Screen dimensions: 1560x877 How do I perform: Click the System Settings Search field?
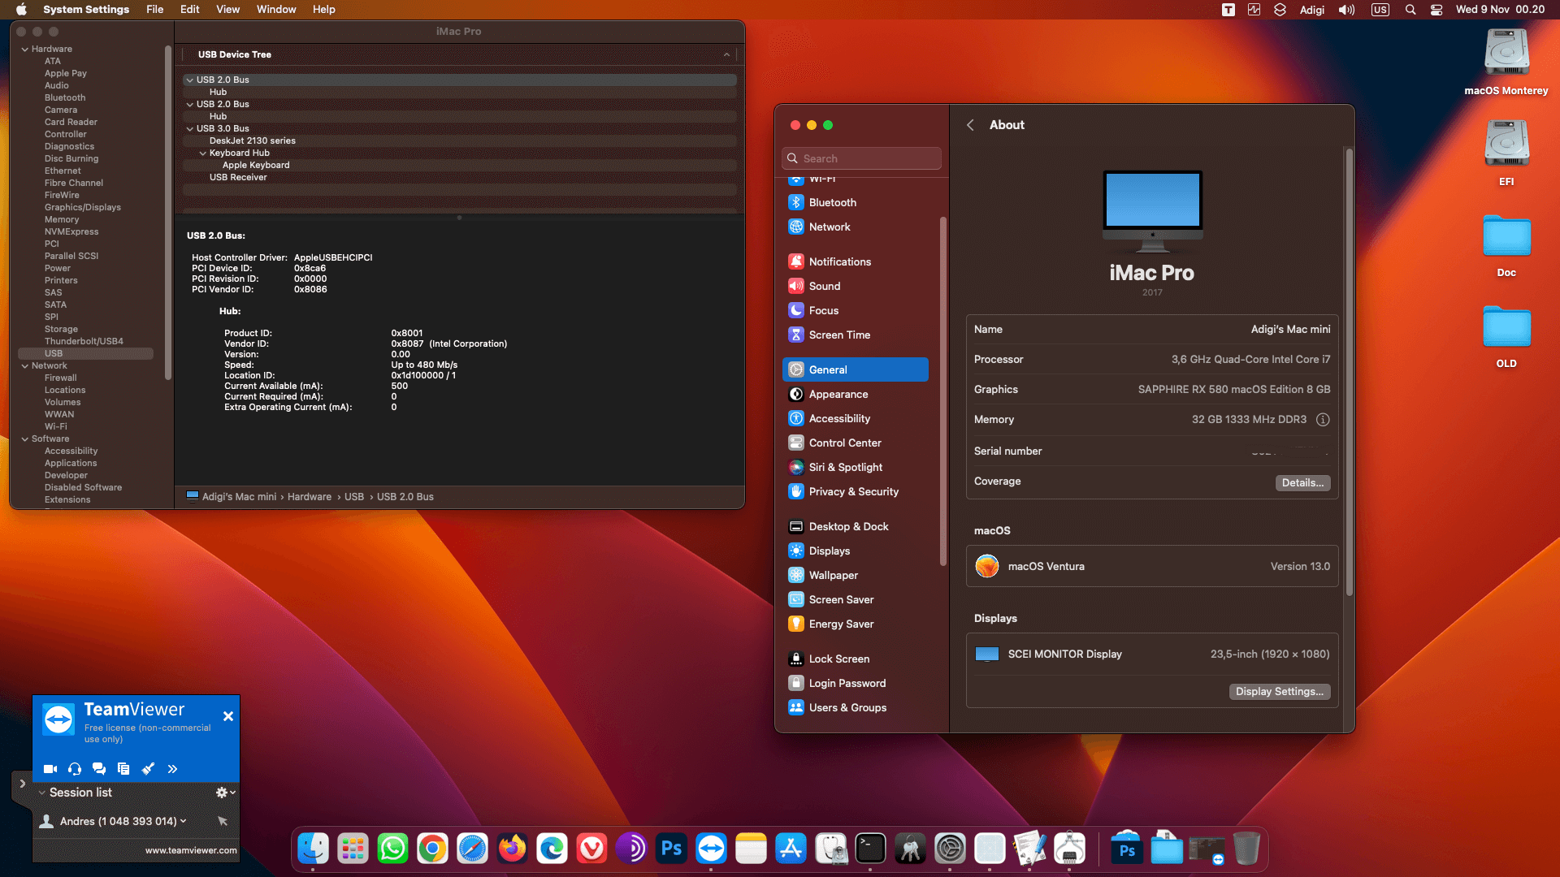coord(862,158)
